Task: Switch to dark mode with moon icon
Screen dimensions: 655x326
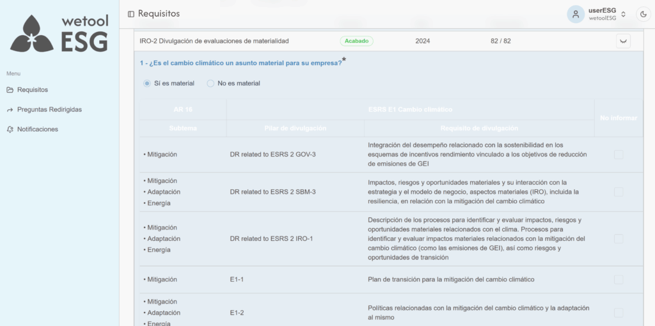Action: (643, 14)
